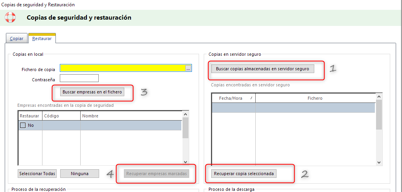
Task: Switch to the Copiar tab
Action: pos(17,39)
